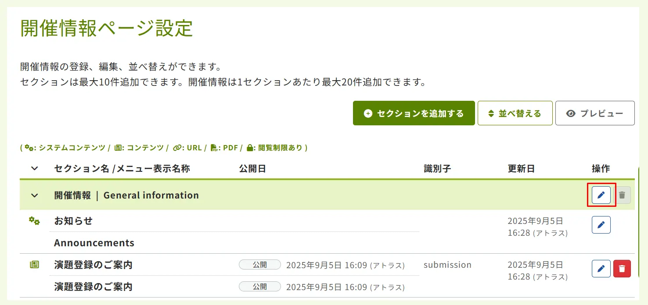Edit the 開催情報 section name
The width and height of the screenshot is (648, 305).
pyautogui.click(x=601, y=195)
